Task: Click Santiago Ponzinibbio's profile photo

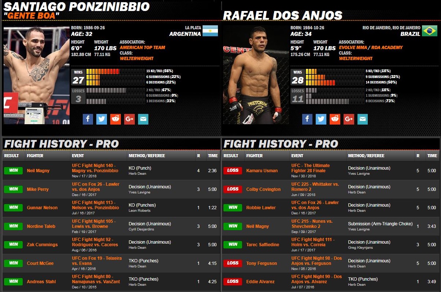Action: pyautogui.click(x=37, y=75)
